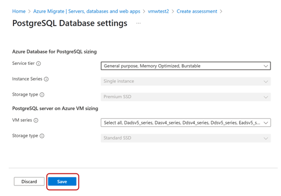Open the Premium SSD storage type dropdown
The height and width of the screenshot is (196, 281).
coord(185,98)
